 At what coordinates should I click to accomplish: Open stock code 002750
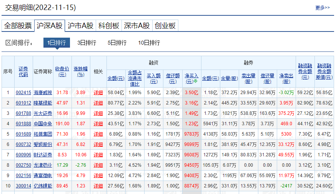click(x=23, y=165)
